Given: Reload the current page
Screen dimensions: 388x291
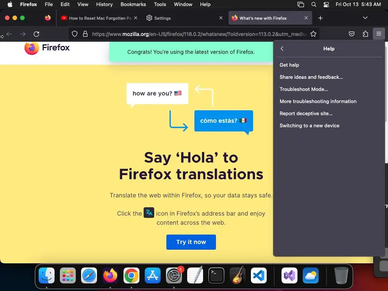Looking at the screenshot, I should 36,34.
